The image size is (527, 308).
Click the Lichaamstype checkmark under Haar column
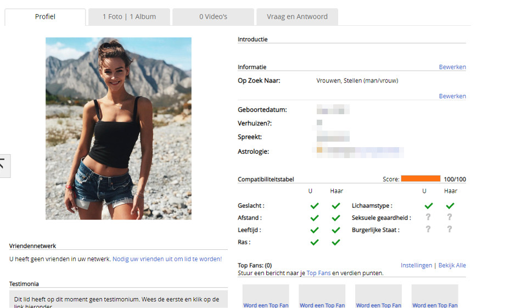pos(450,206)
